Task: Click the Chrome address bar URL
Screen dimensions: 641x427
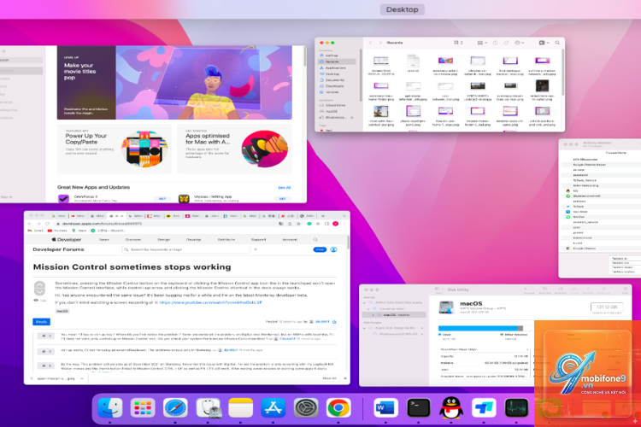Action: click(x=102, y=224)
